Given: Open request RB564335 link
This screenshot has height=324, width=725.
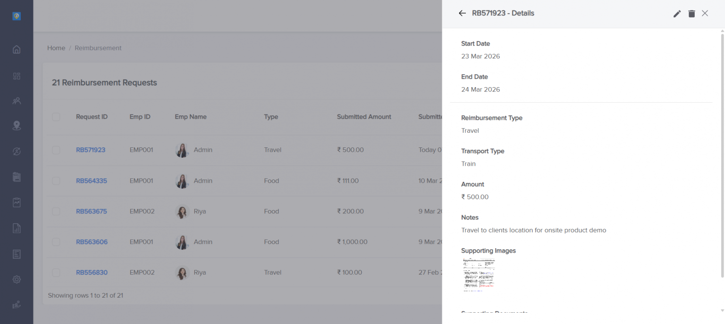Looking at the screenshot, I should click(x=92, y=181).
